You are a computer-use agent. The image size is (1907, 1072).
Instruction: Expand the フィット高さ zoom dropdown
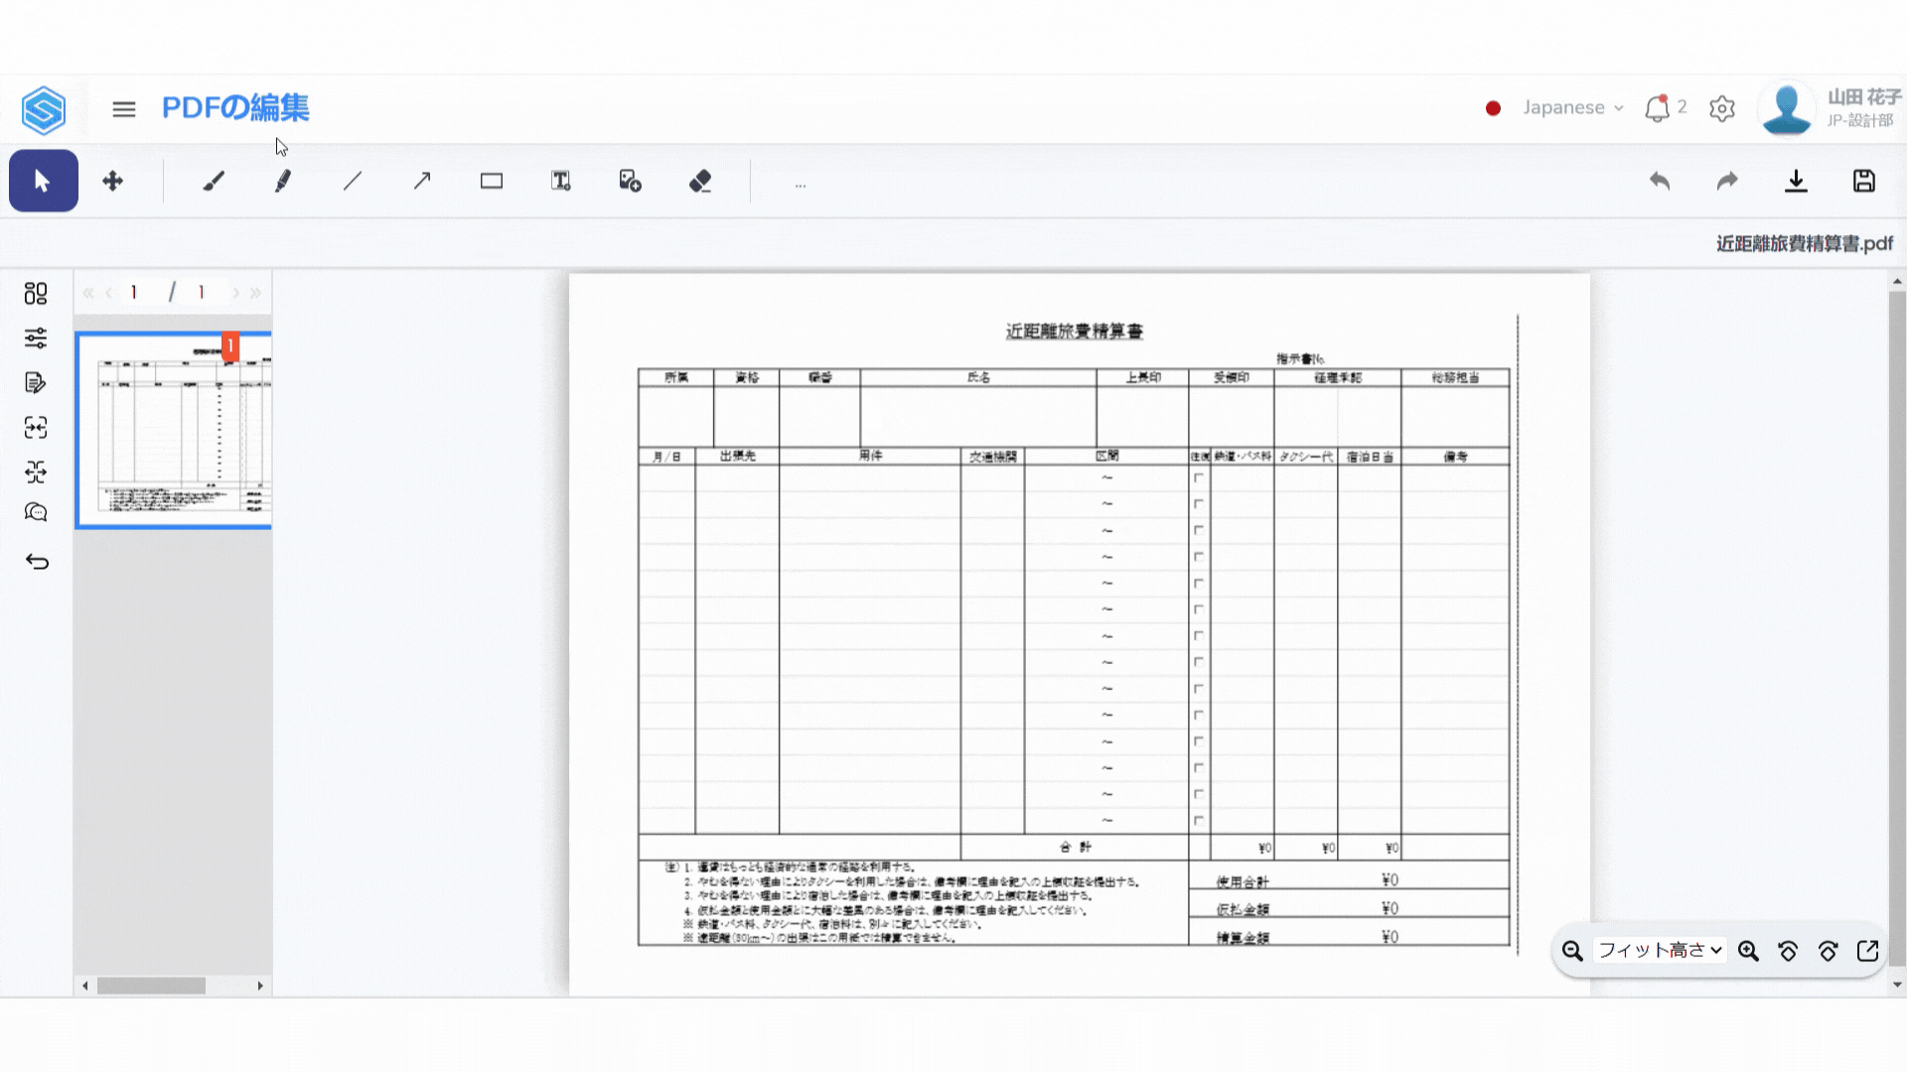[x=1660, y=950]
